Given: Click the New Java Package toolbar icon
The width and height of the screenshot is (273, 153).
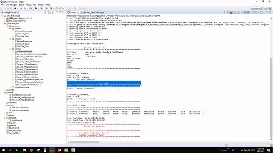Looking at the screenshot, I should pos(47,8).
